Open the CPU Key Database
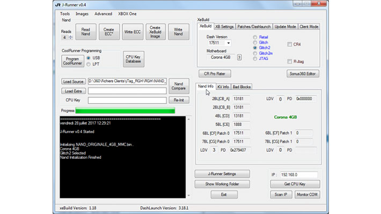Image resolution: width=381 pixels, height=214 pixels. point(134,59)
